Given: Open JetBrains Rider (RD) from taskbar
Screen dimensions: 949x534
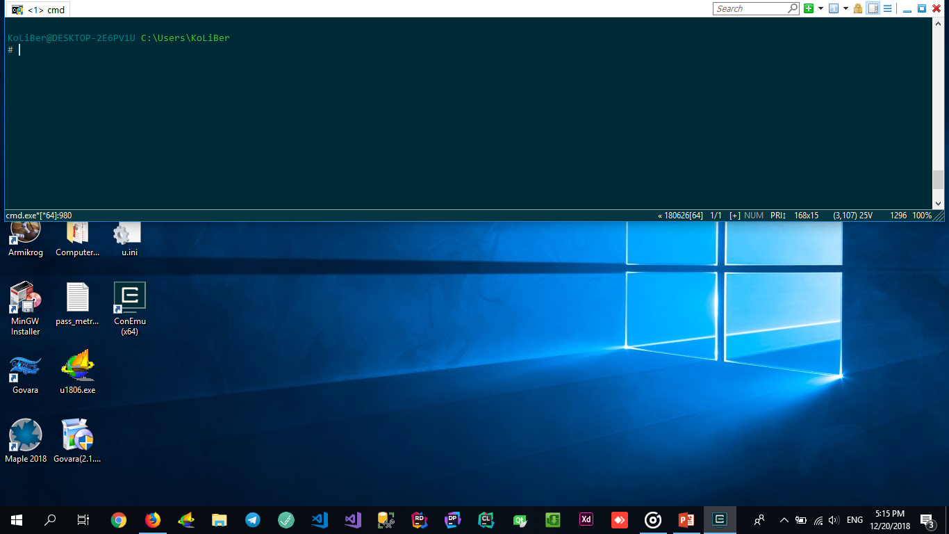Looking at the screenshot, I should [419, 519].
